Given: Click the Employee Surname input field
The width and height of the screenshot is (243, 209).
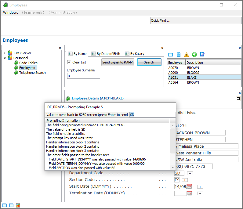Looking at the screenshot, I should click(83, 76).
